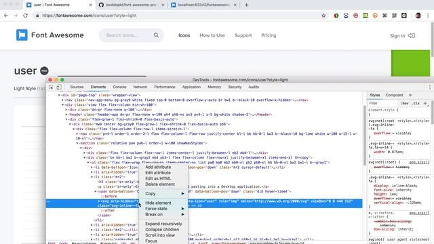Switch to DevTools Network tab
The image size is (434, 244).
140,87
